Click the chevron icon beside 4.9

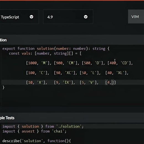(86, 17)
